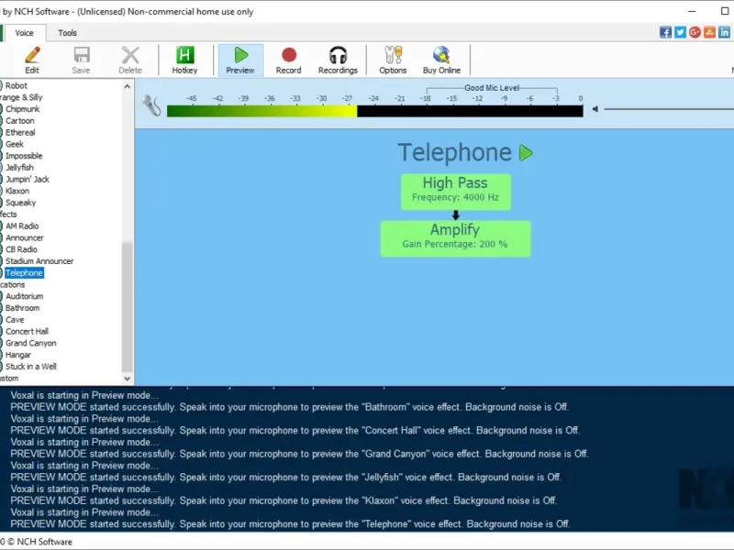This screenshot has width=734, height=550.
Task: Start recording with the Record icon
Action: pos(288,60)
